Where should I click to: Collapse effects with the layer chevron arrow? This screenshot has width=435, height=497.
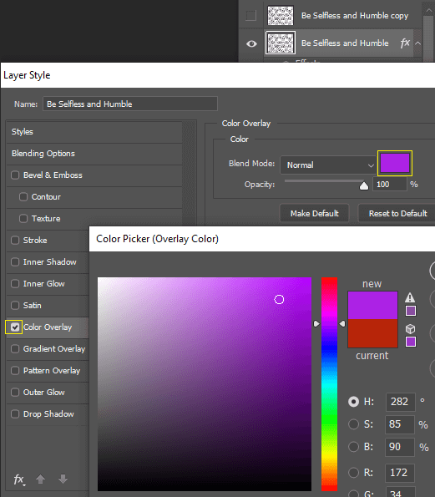[x=418, y=43]
